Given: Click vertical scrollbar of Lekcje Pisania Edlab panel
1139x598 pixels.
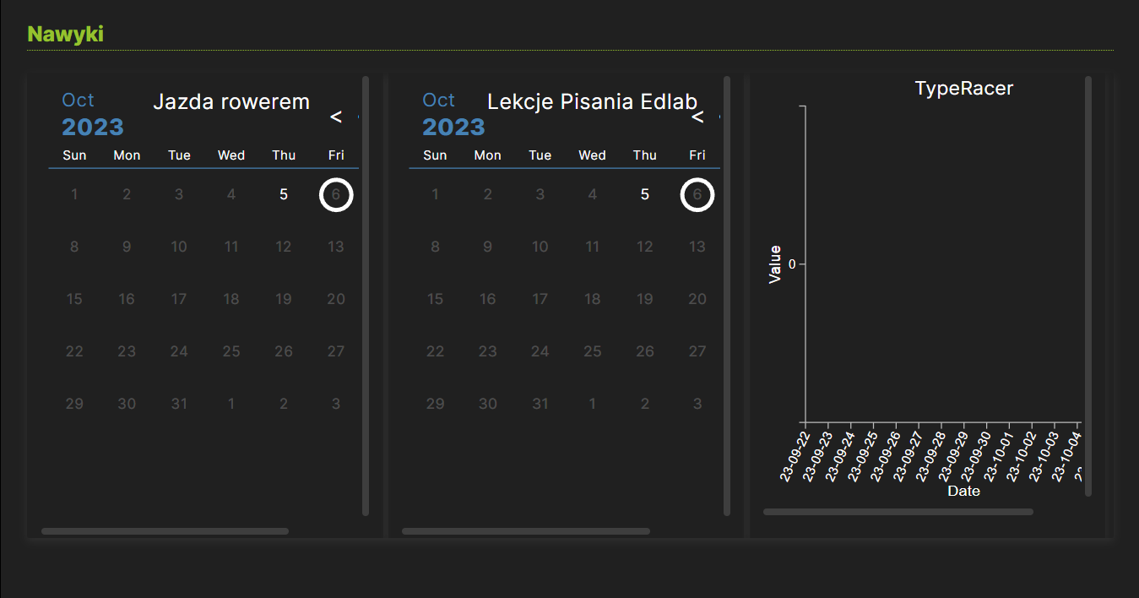Looking at the screenshot, I should coord(727,296).
